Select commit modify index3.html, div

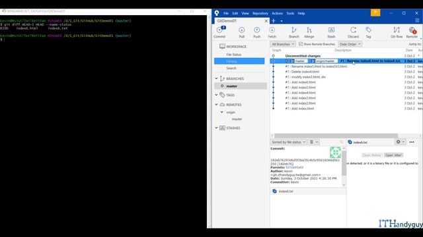[x=346, y=77]
